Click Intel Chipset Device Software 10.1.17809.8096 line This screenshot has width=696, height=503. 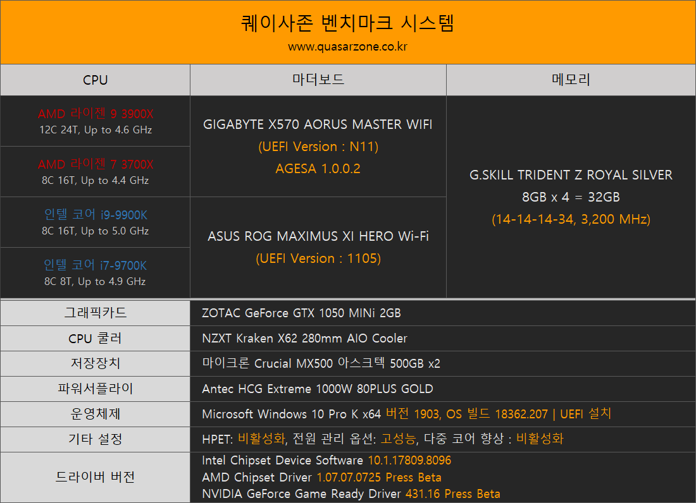click(326, 461)
